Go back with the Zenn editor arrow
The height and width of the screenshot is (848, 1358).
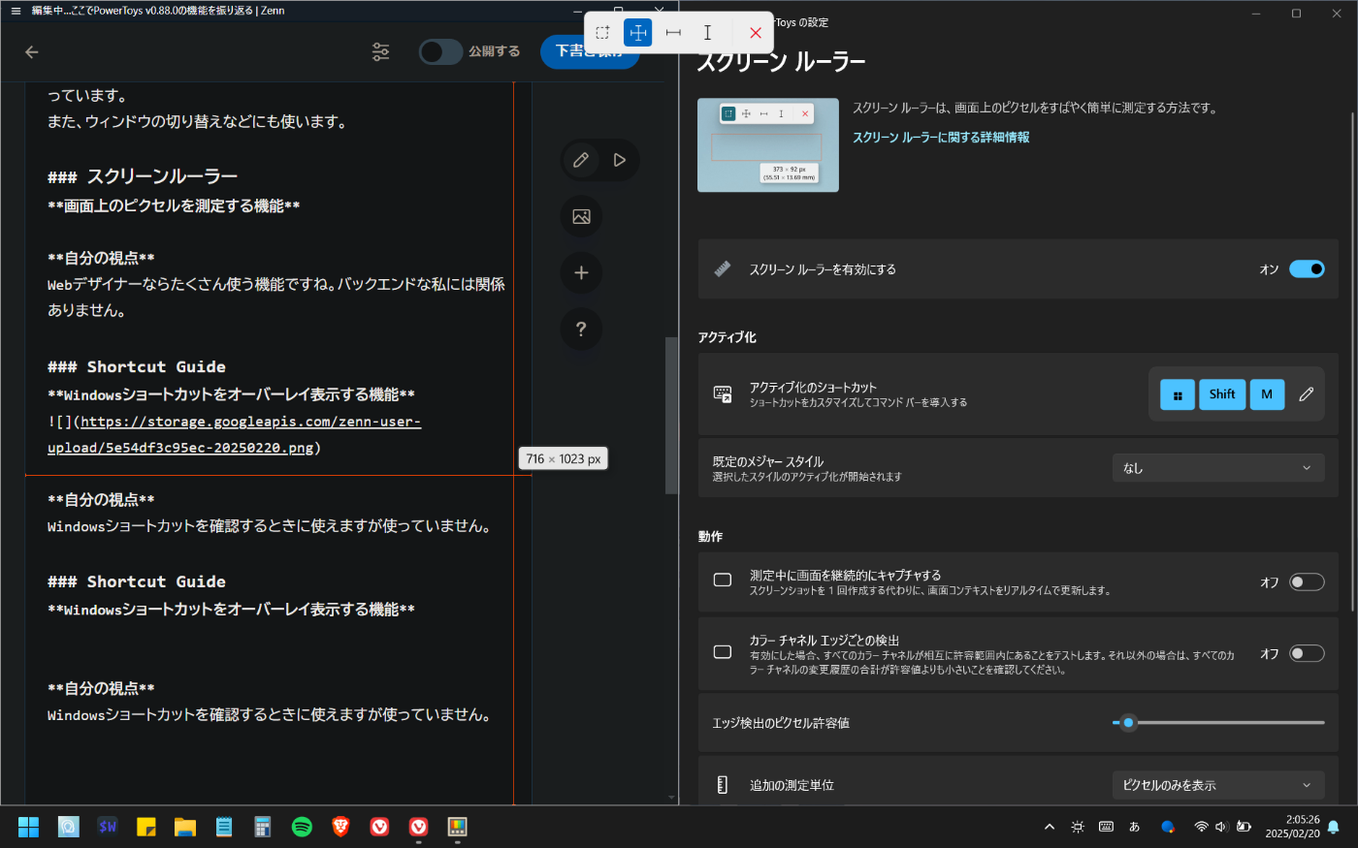pos(32,52)
